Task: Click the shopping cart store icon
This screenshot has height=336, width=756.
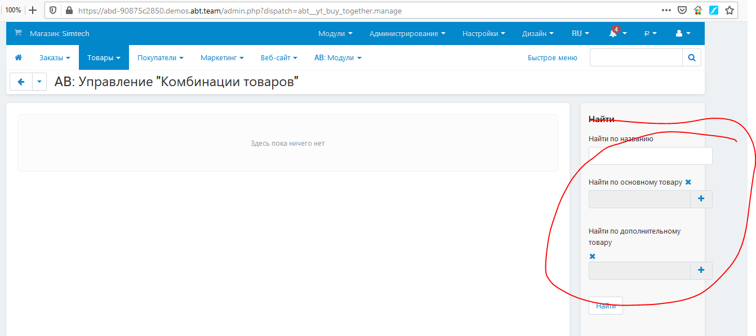Action: tap(17, 33)
